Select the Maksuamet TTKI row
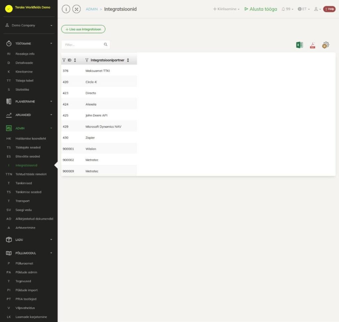Viewport: 339px width, 322px height. (x=99, y=71)
